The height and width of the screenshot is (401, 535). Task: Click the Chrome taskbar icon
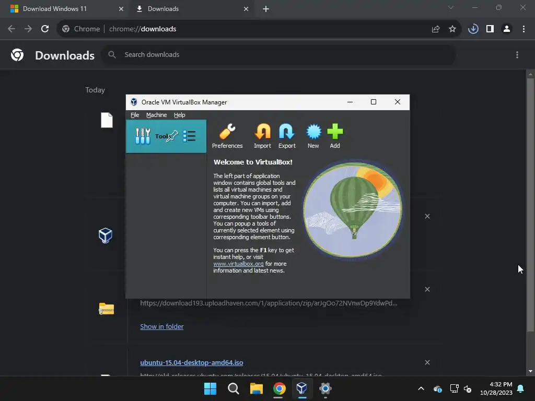[279, 388]
